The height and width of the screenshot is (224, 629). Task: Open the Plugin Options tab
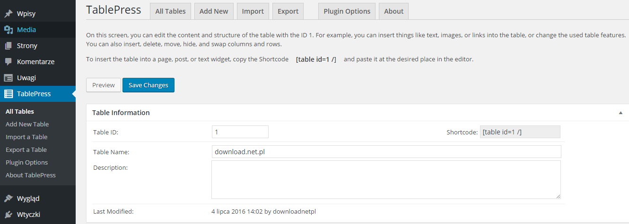pyautogui.click(x=347, y=11)
